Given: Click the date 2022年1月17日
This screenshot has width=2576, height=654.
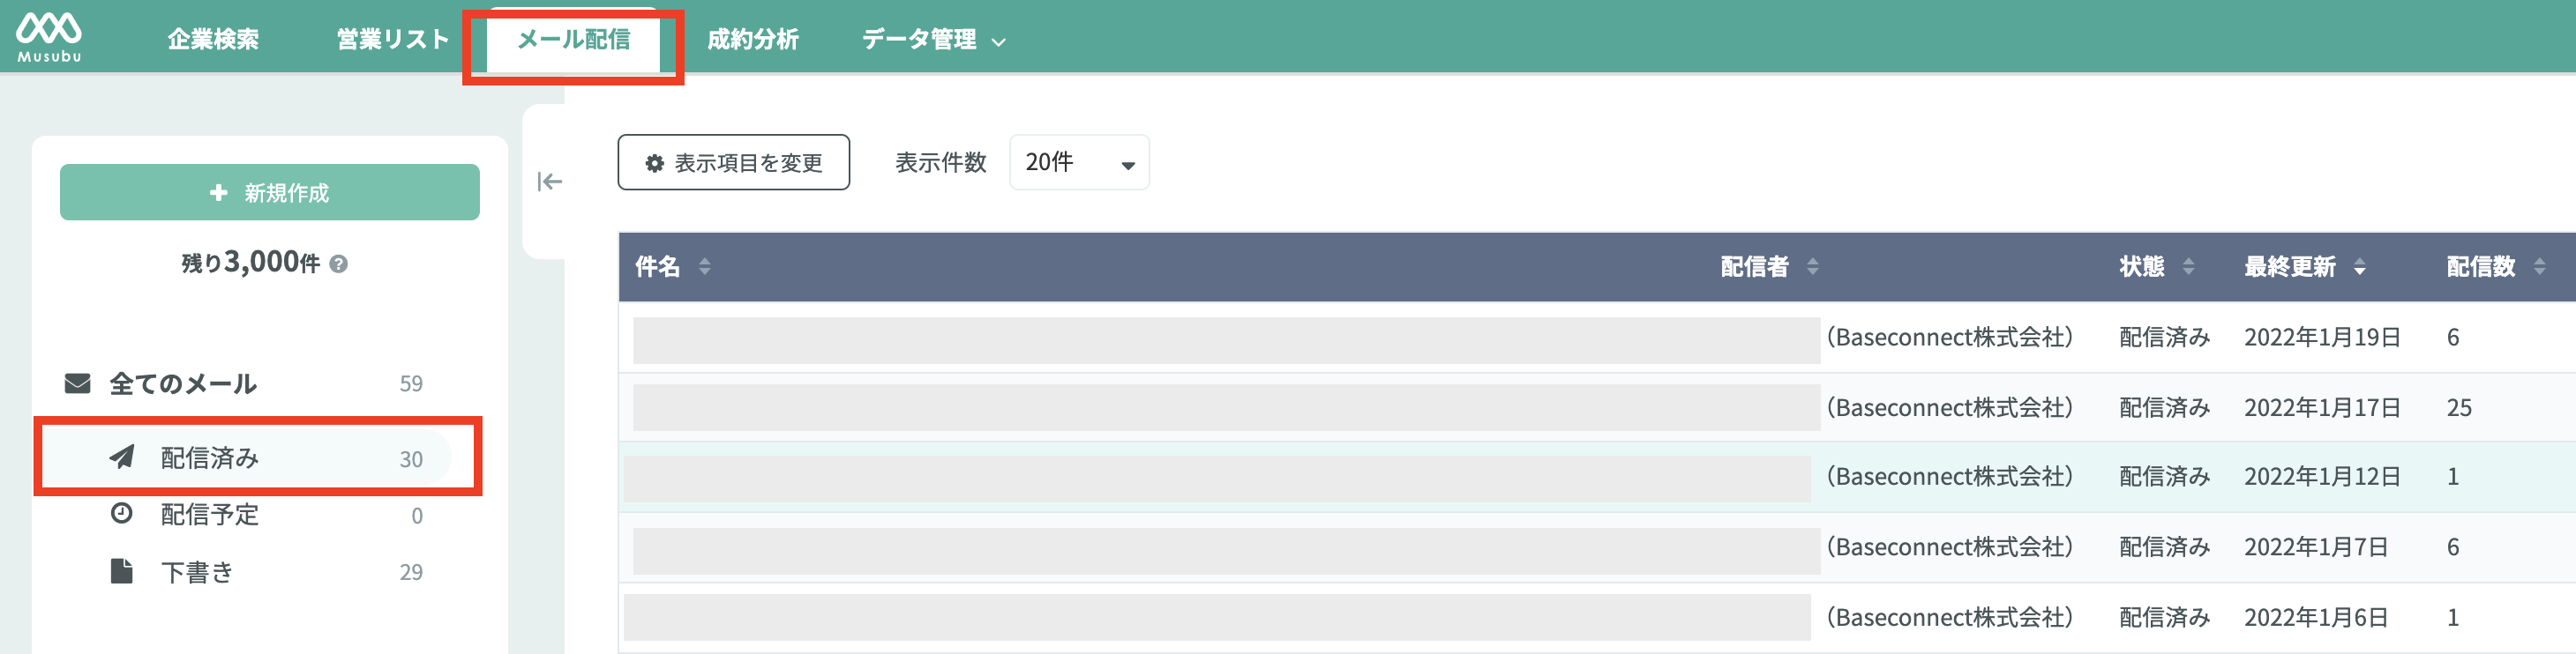Looking at the screenshot, I should [x=2322, y=407].
